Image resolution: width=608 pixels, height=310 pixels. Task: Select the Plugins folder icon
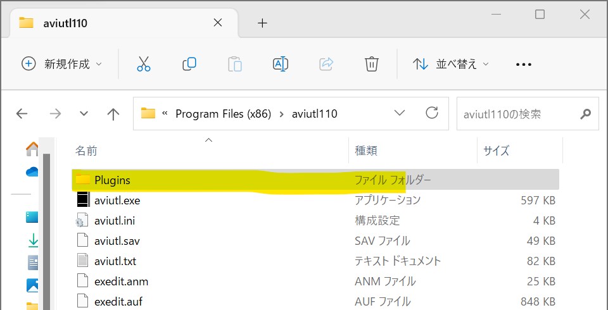[x=82, y=180]
